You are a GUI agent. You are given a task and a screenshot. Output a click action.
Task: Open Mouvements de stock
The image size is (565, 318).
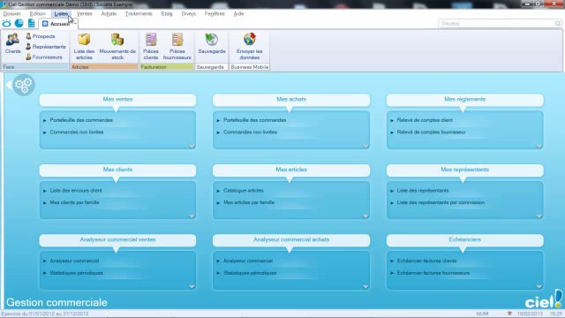(117, 46)
